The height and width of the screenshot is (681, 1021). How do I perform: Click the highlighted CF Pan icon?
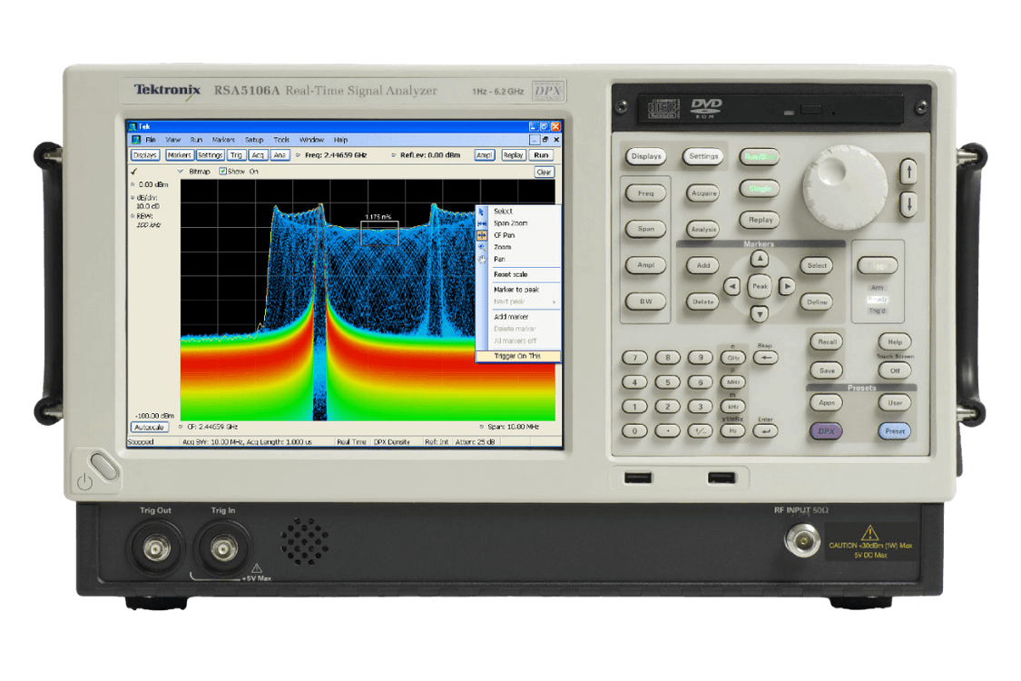(x=482, y=235)
